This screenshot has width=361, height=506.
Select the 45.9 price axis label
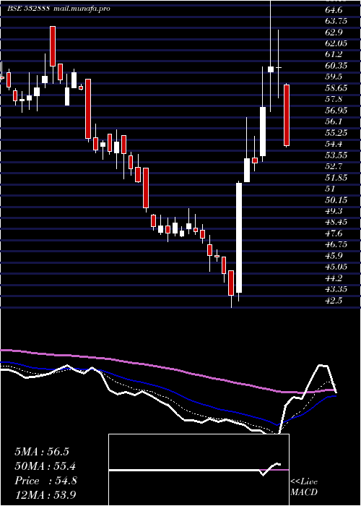tap(334, 256)
